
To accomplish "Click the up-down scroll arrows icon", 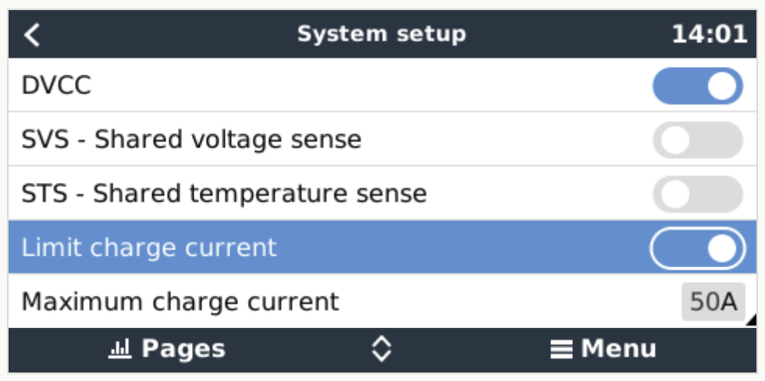I will click(x=380, y=348).
